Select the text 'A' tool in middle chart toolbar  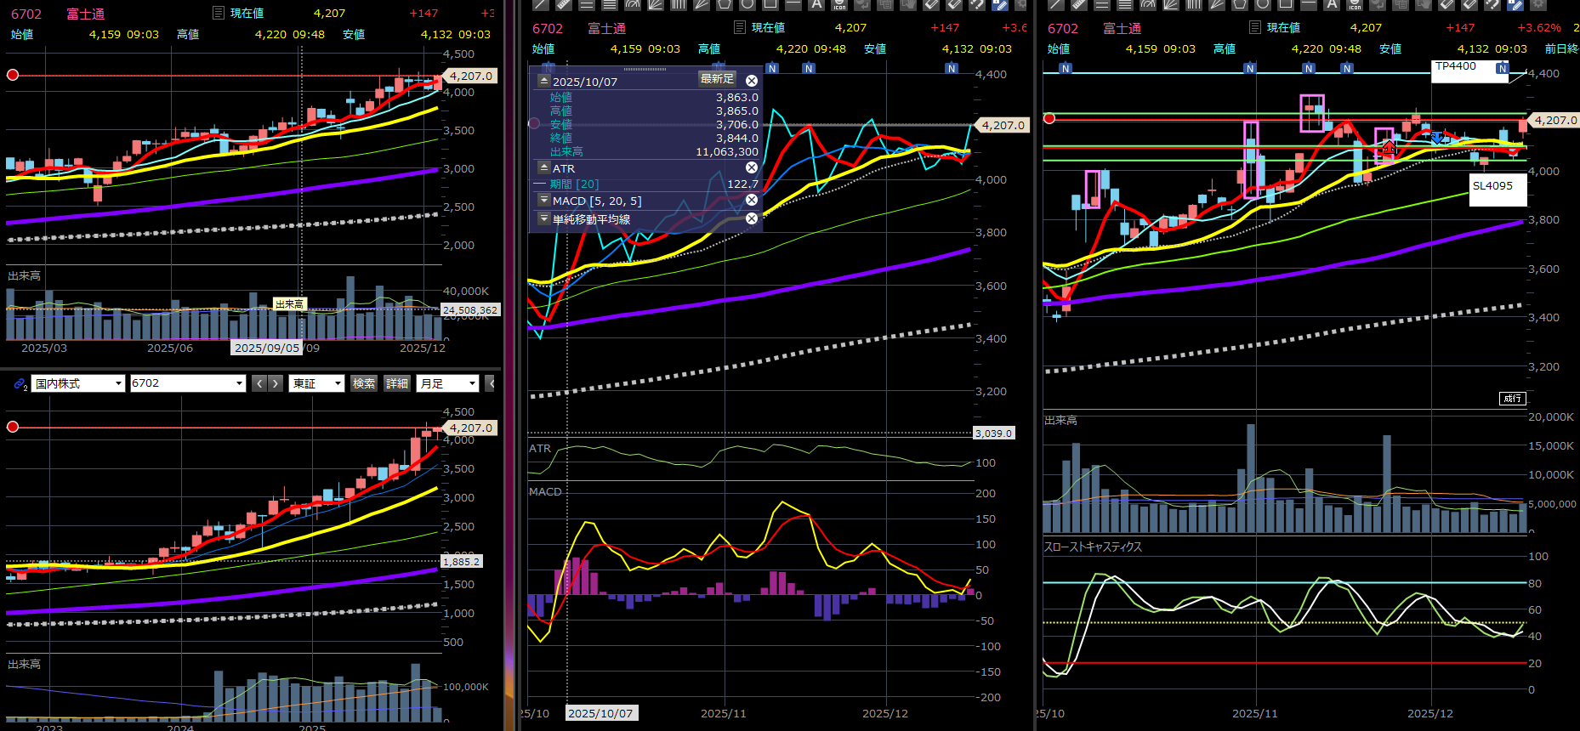tap(816, 4)
